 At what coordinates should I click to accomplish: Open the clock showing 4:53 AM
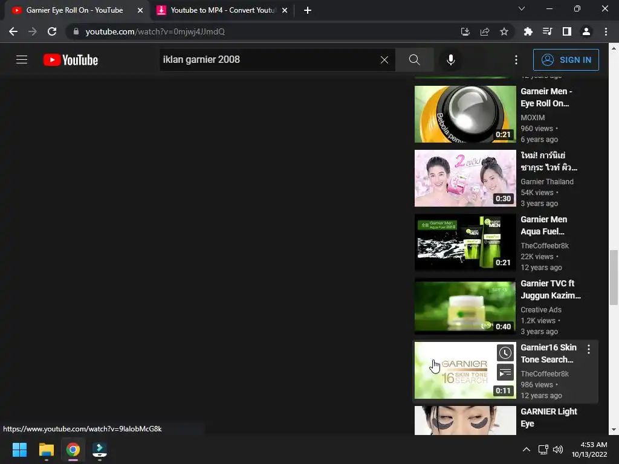coord(589,449)
